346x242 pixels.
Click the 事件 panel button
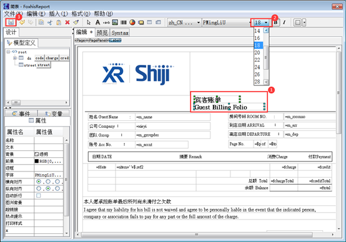coord(21,114)
